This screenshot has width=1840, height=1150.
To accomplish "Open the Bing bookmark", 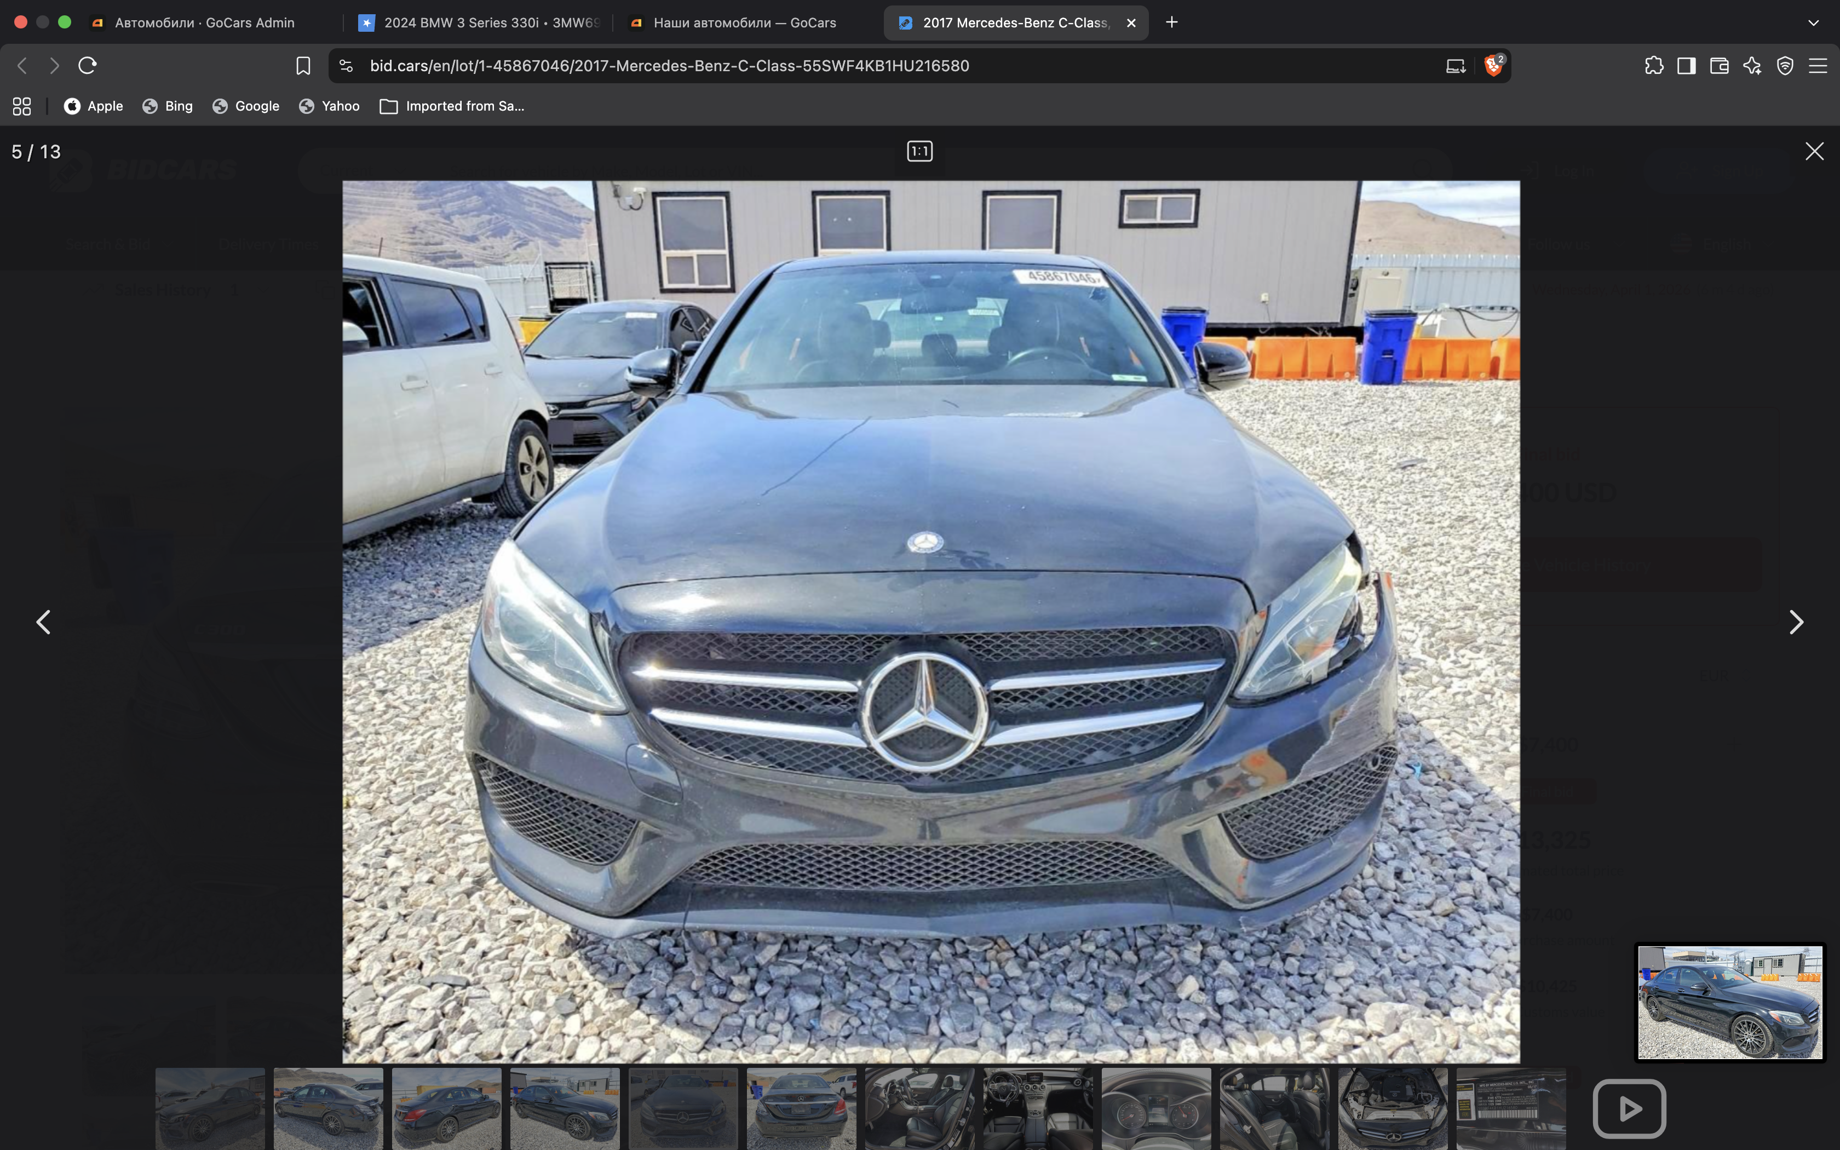I will 167,106.
